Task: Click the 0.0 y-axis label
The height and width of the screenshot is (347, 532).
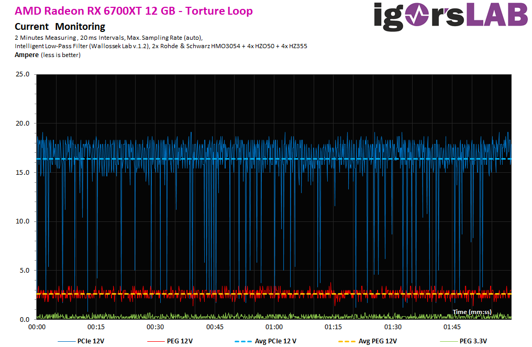Action: coord(25,320)
